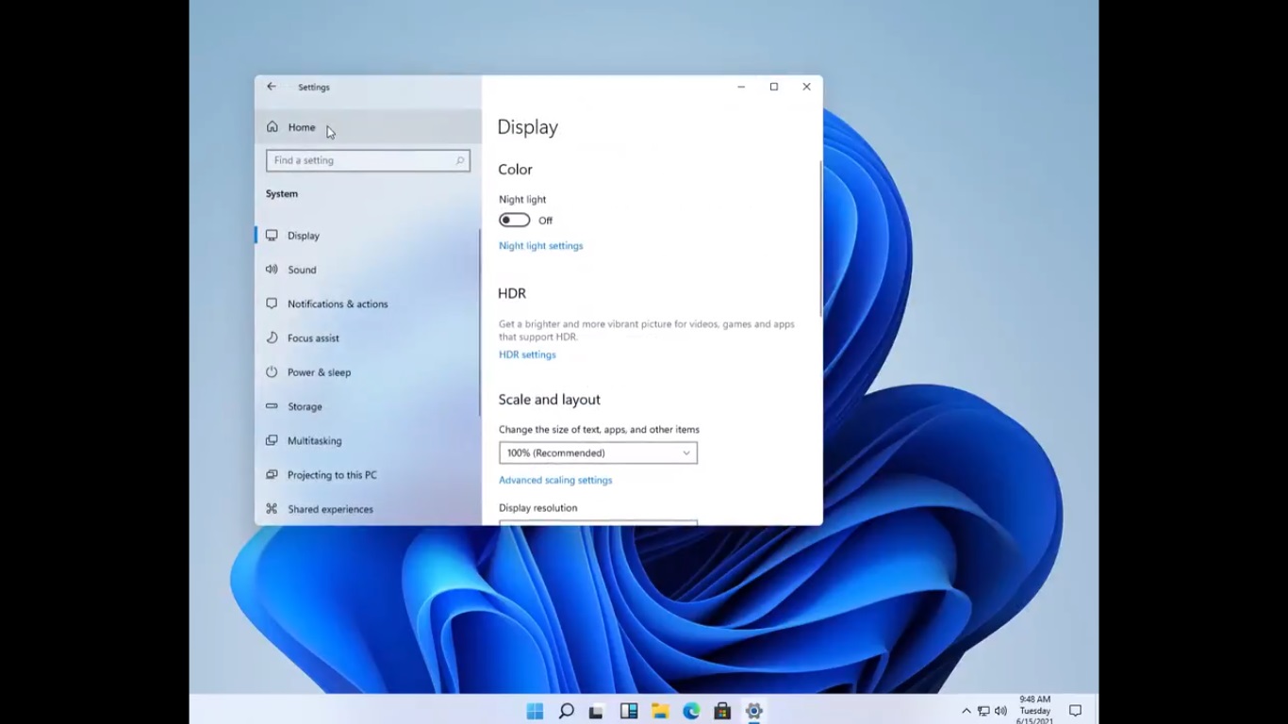
Task: Click the Sound speaker icon in sidebar
Action: pos(272,270)
